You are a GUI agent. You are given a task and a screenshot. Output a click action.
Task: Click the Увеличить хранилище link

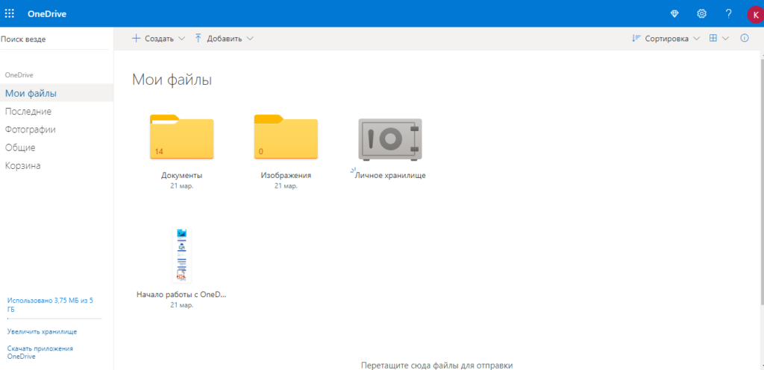(42, 331)
